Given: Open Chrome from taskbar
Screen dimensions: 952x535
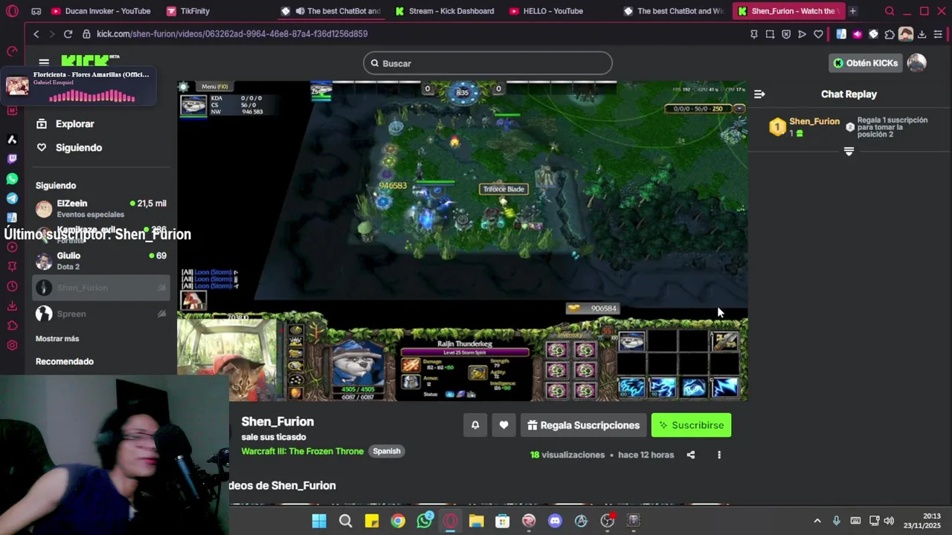Looking at the screenshot, I should 398,521.
